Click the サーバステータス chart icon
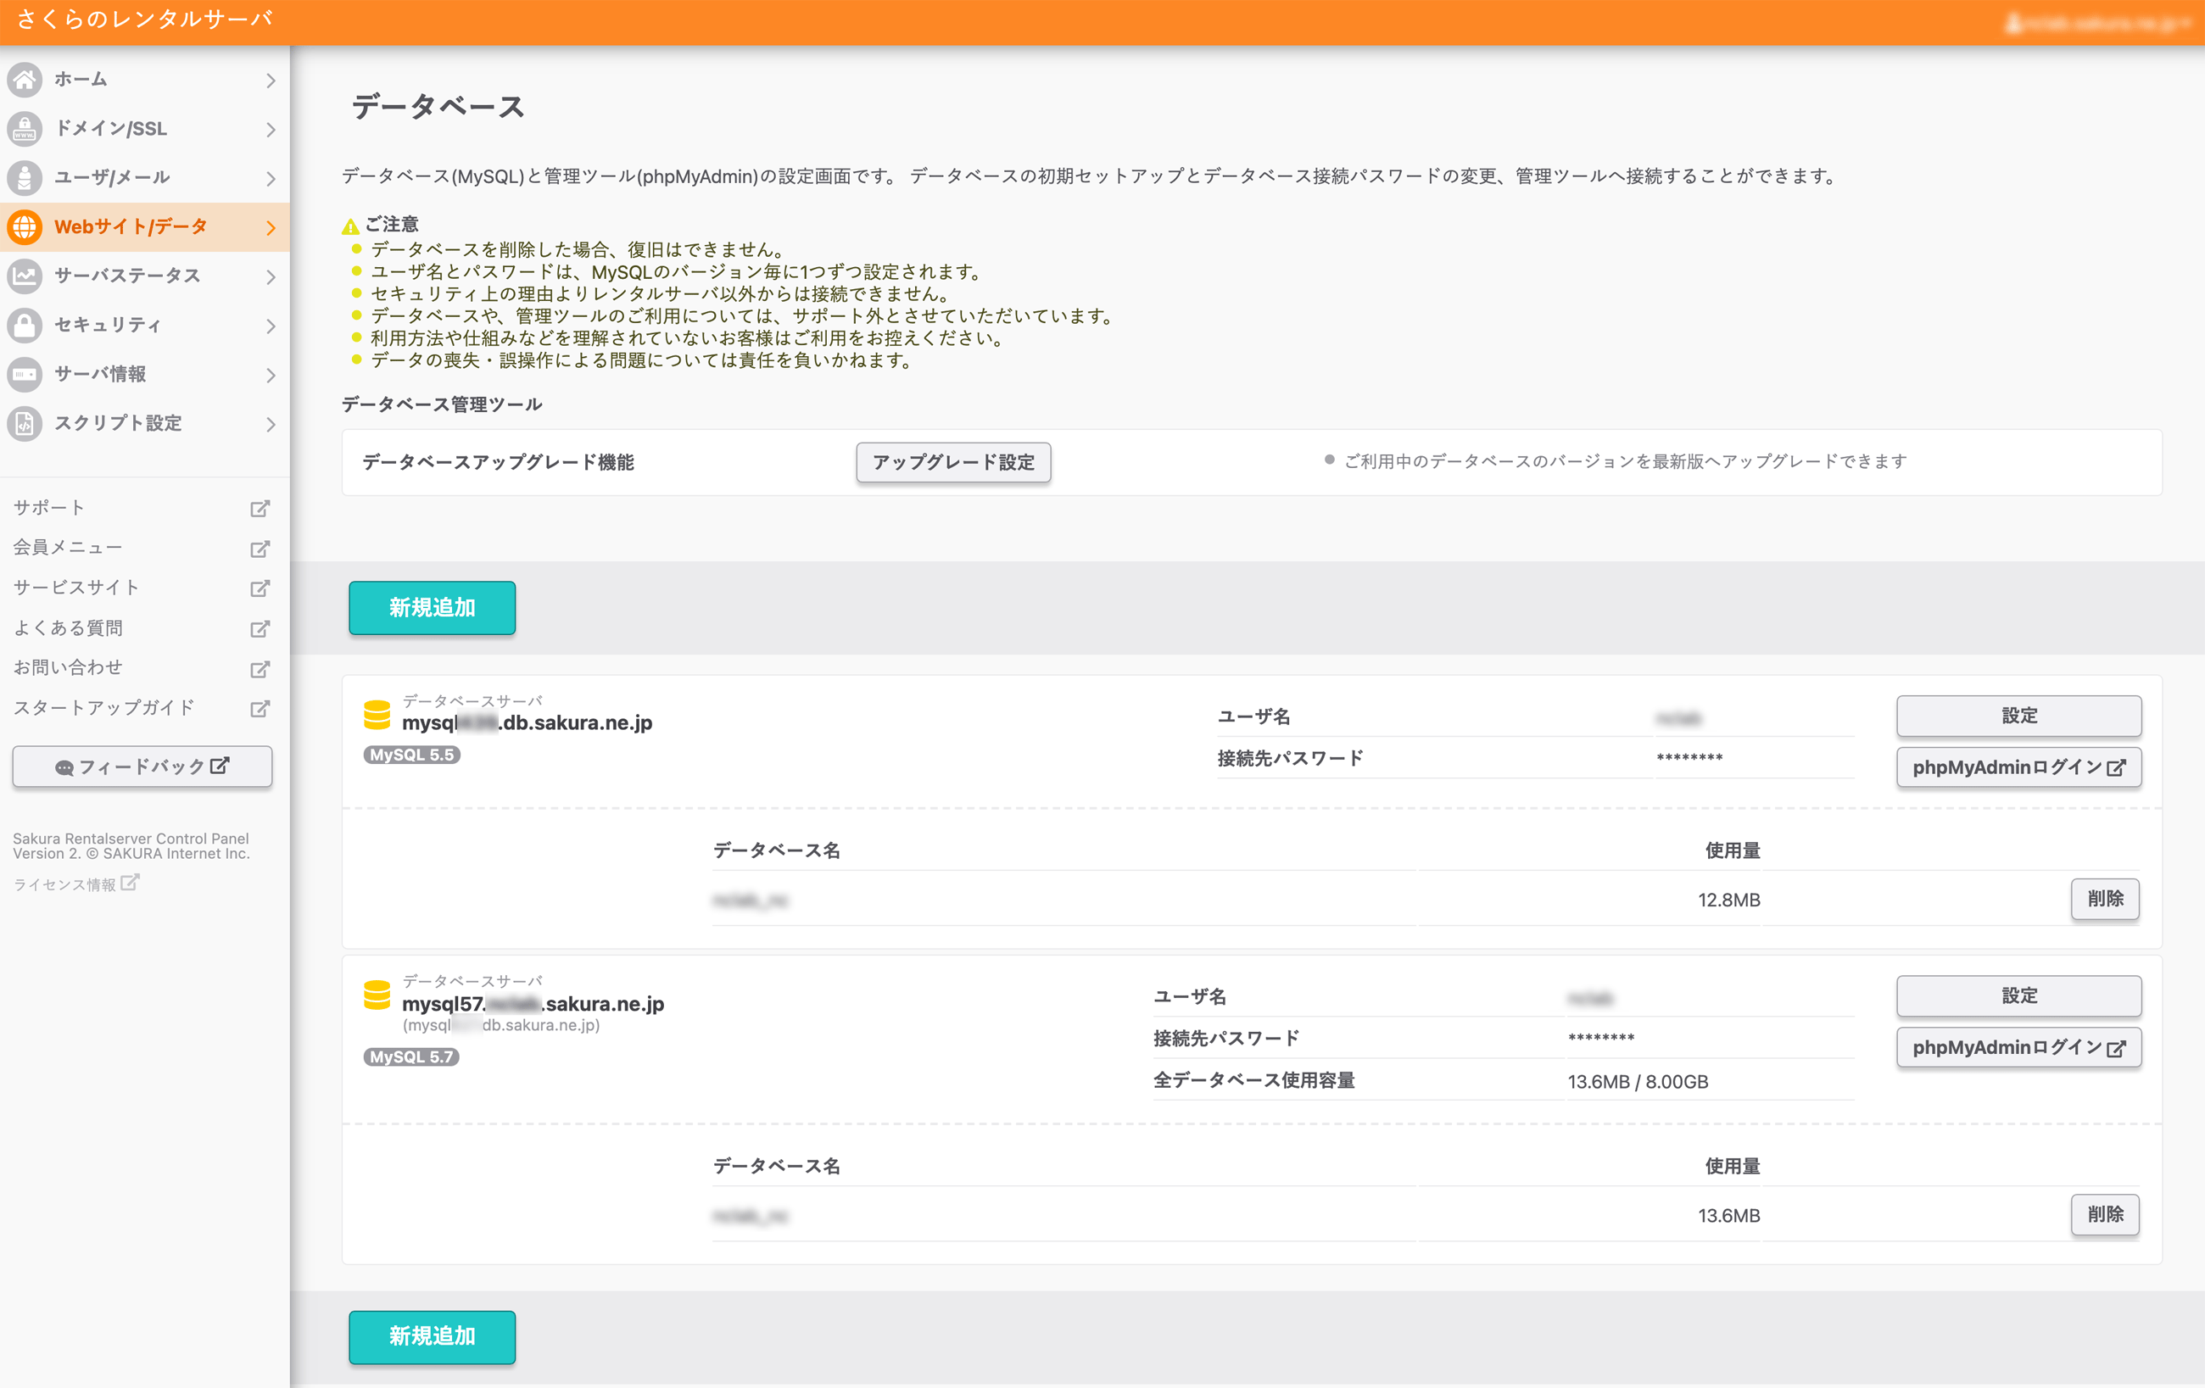The width and height of the screenshot is (2205, 1388). (x=25, y=276)
